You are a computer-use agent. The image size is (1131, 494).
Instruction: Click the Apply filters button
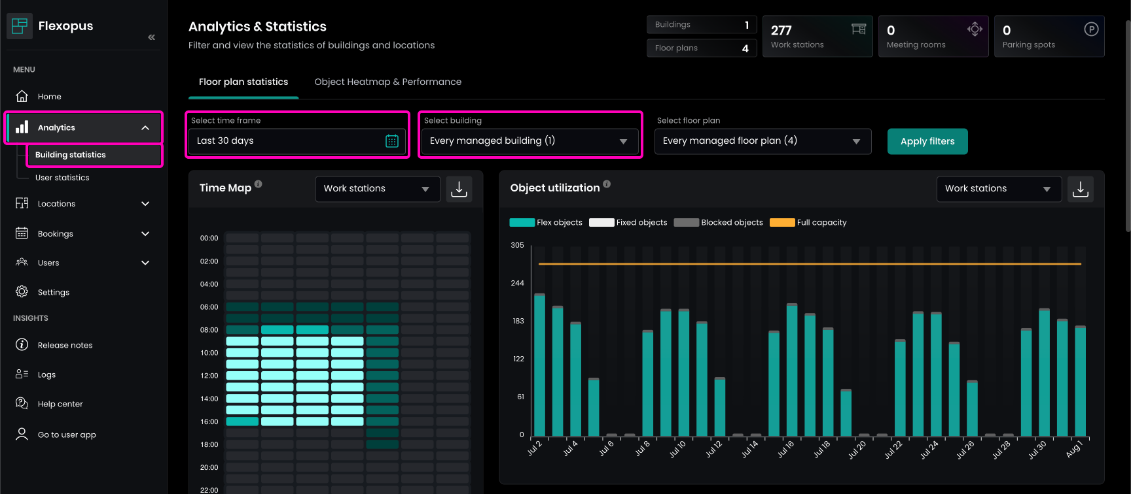[x=927, y=141]
